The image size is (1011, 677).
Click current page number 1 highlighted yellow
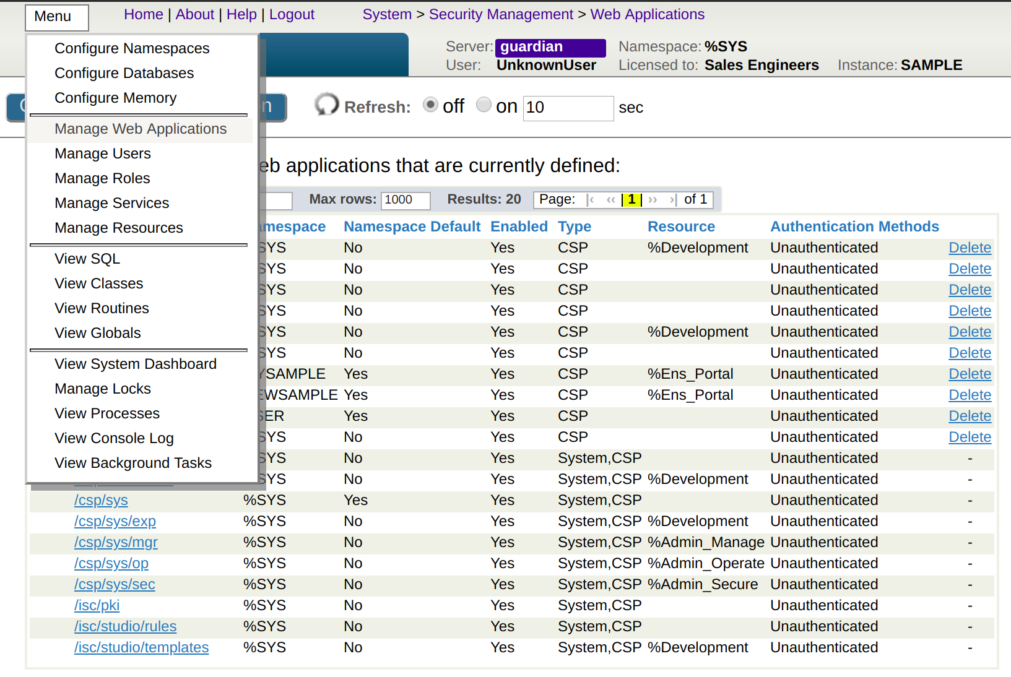[x=631, y=200]
